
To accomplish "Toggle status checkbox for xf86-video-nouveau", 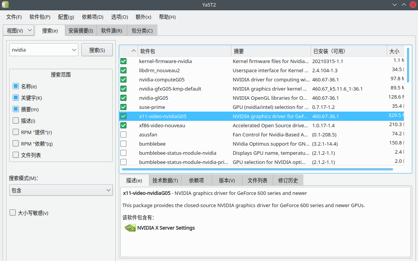I will (123, 125).
